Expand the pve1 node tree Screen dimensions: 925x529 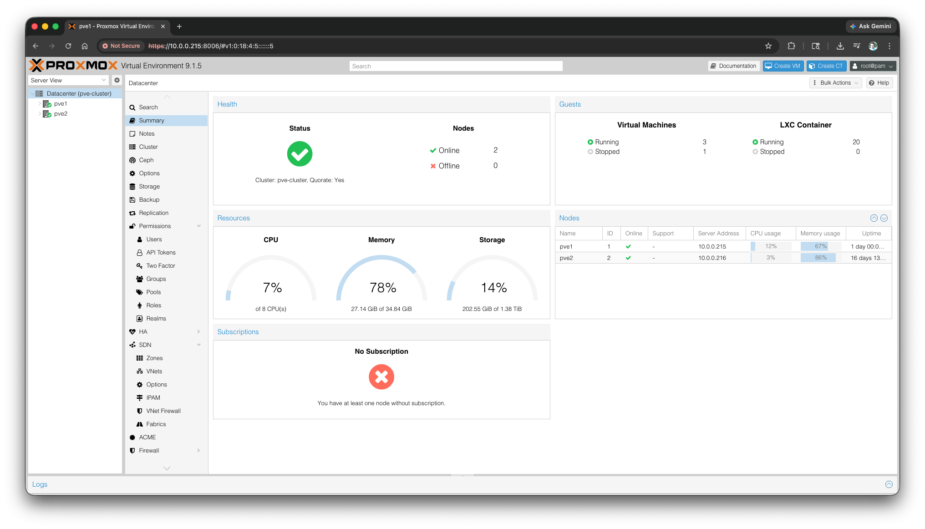(x=40, y=104)
